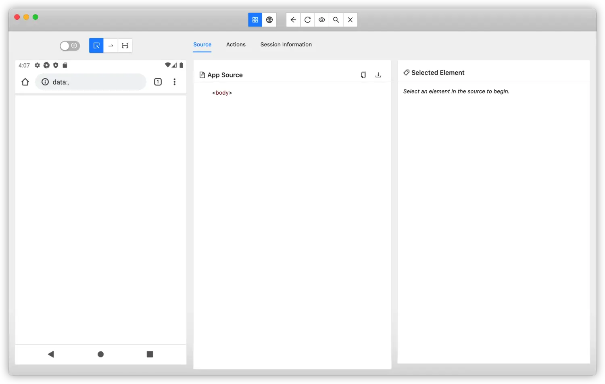Tap the Android home circle button
This screenshot has height=384, width=605.
tap(101, 354)
